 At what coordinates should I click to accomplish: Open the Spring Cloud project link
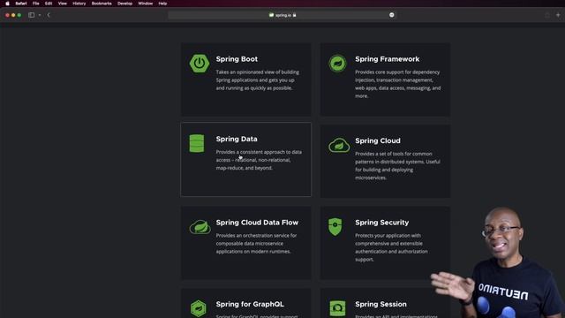[x=377, y=140]
